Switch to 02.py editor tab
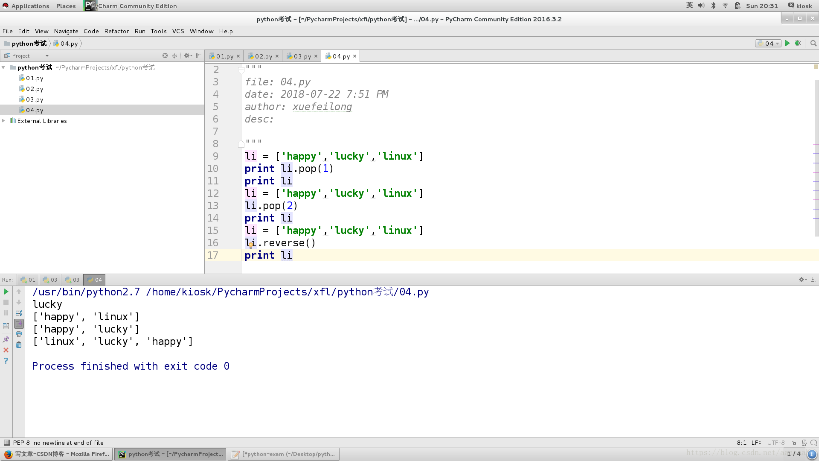This screenshot has width=819, height=461. [263, 56]
